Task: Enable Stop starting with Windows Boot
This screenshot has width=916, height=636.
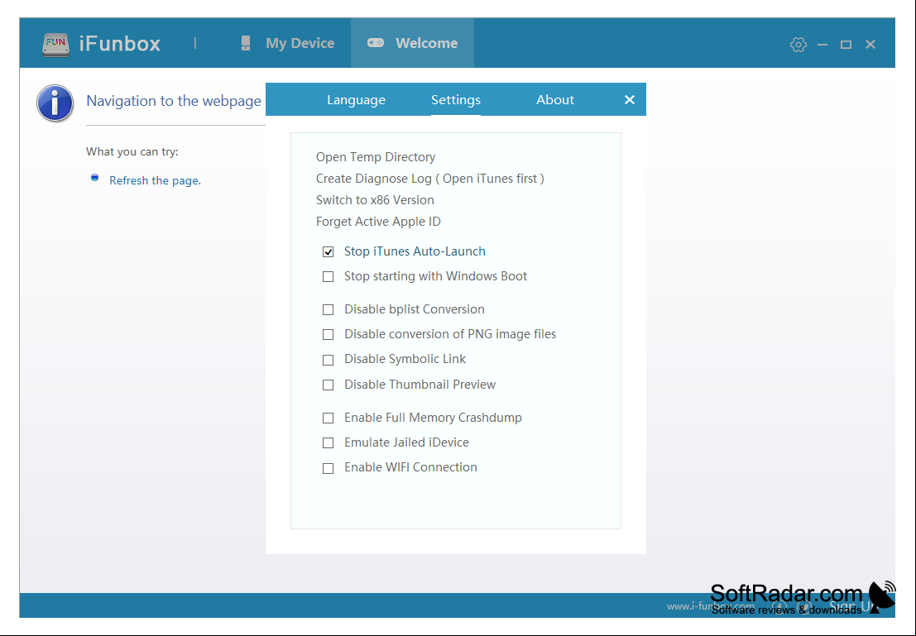Action: pos(329,276)
